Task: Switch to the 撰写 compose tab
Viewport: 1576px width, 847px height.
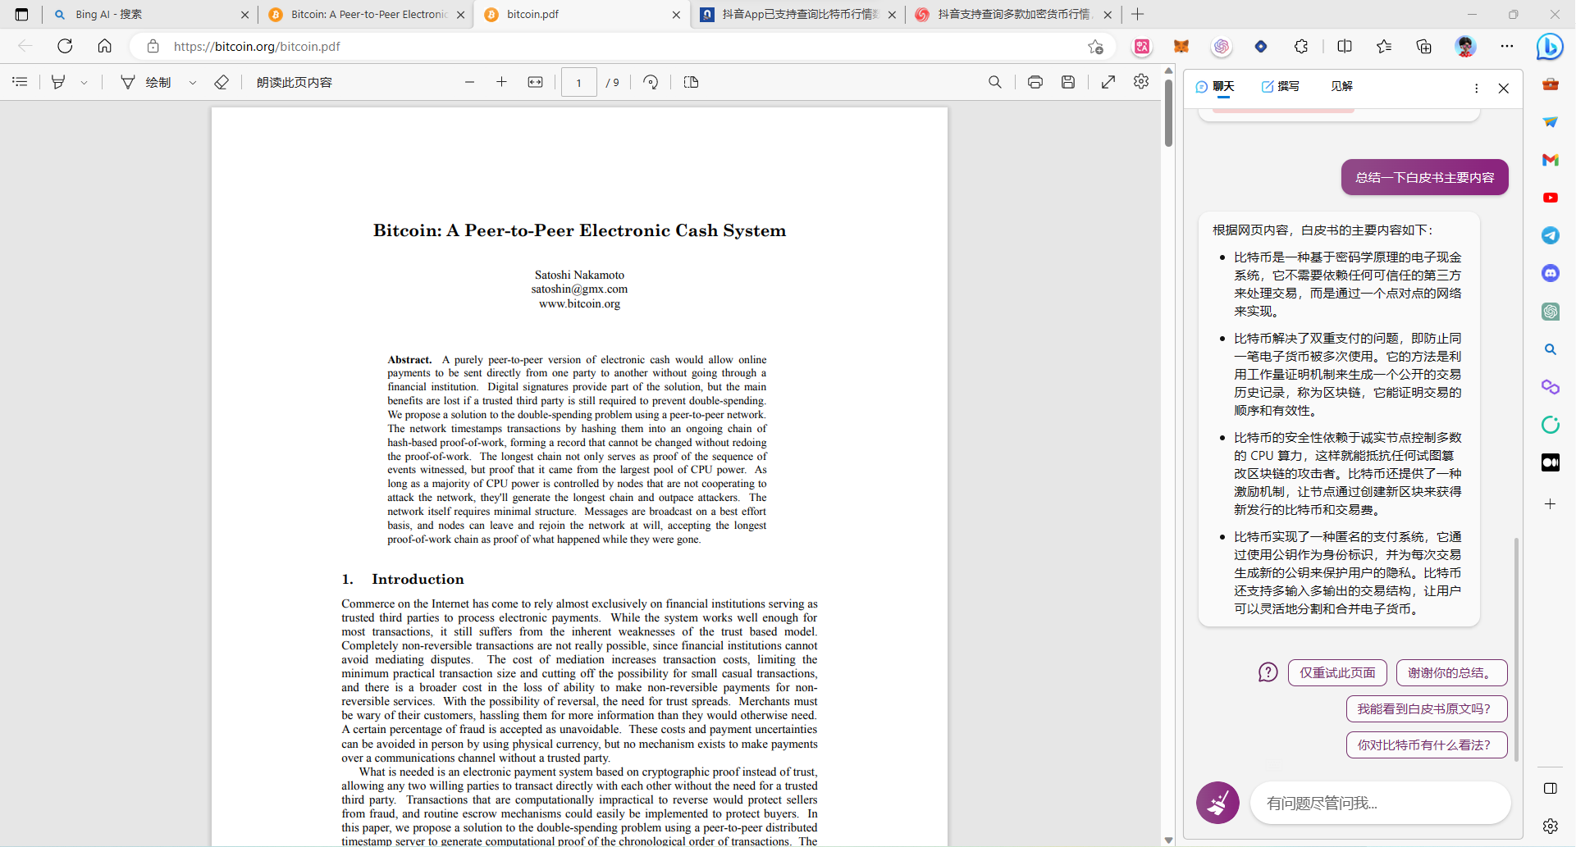Action: point(1281,86)
